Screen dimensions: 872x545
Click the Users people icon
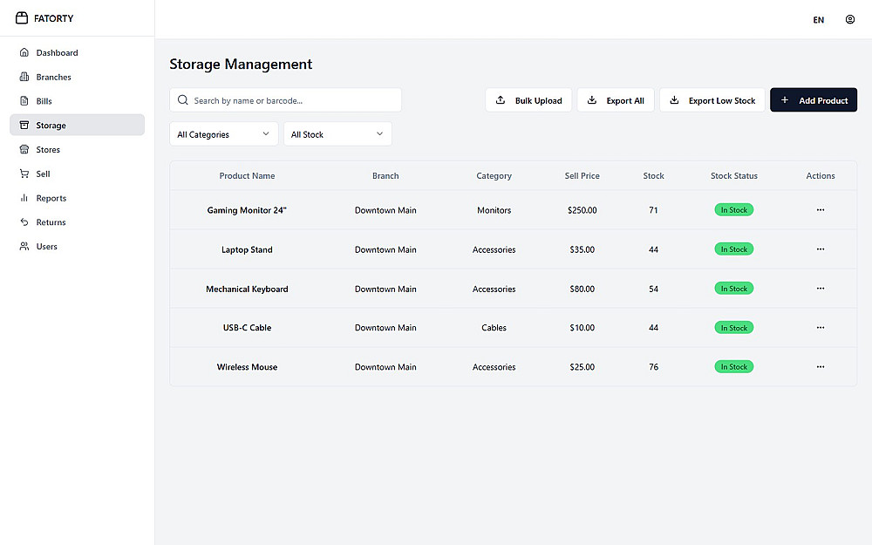(24, 247)
